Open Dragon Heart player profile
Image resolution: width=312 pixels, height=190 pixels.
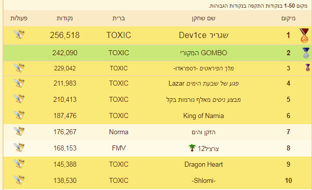click(x=204, y=165)
